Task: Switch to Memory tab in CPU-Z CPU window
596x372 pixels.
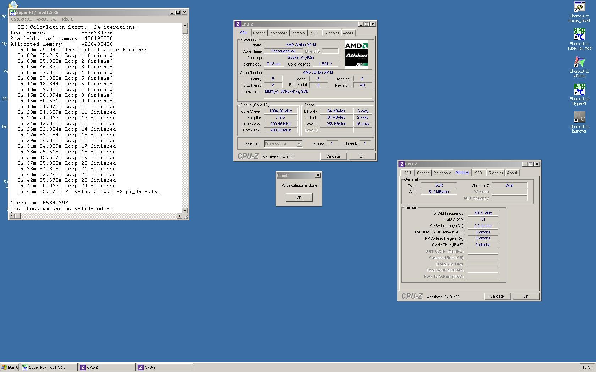Action: 298,33
